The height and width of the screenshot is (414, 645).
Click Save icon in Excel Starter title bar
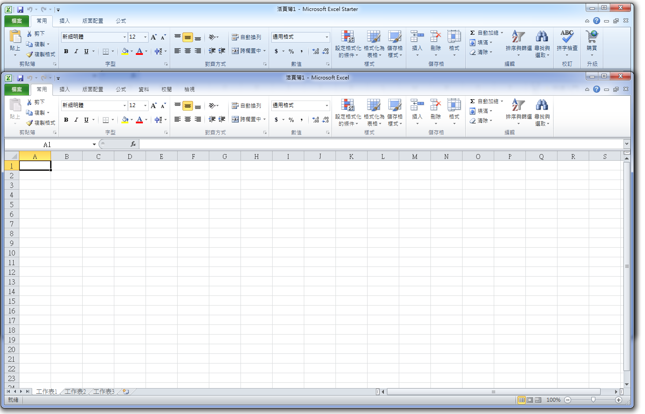pos(20,10)
